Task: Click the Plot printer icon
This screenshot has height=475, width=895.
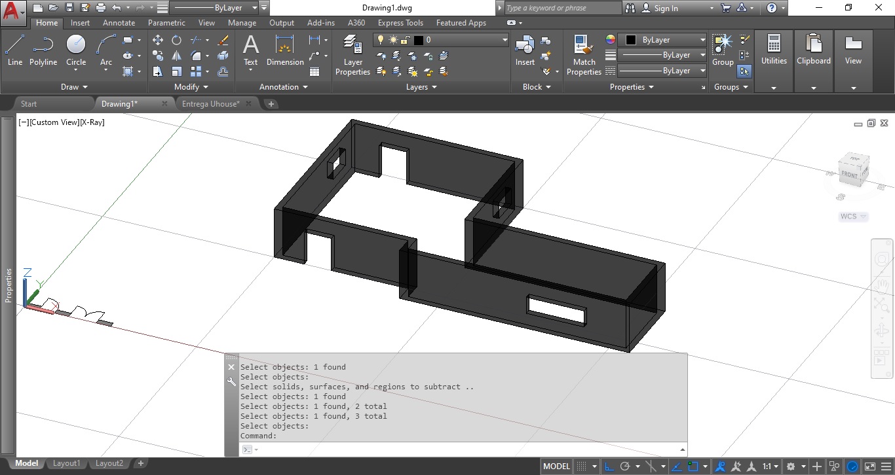Action: (101, 8)
